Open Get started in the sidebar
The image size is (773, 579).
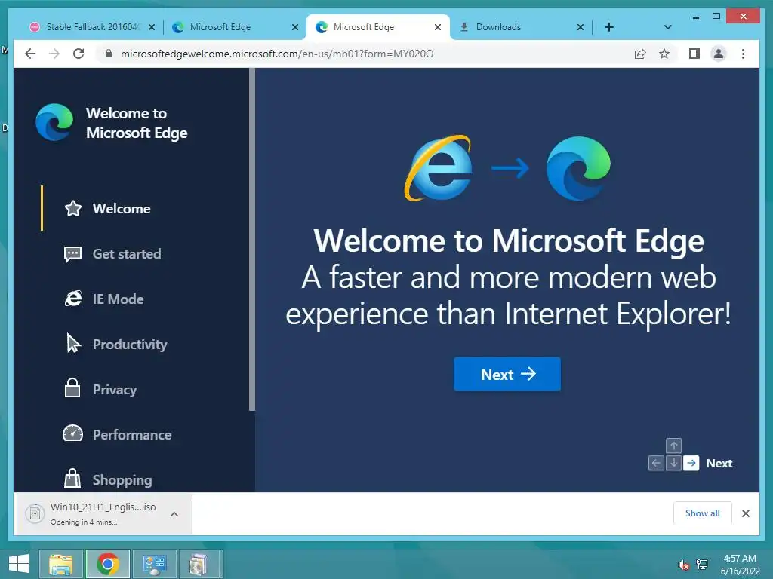[127, 254]
